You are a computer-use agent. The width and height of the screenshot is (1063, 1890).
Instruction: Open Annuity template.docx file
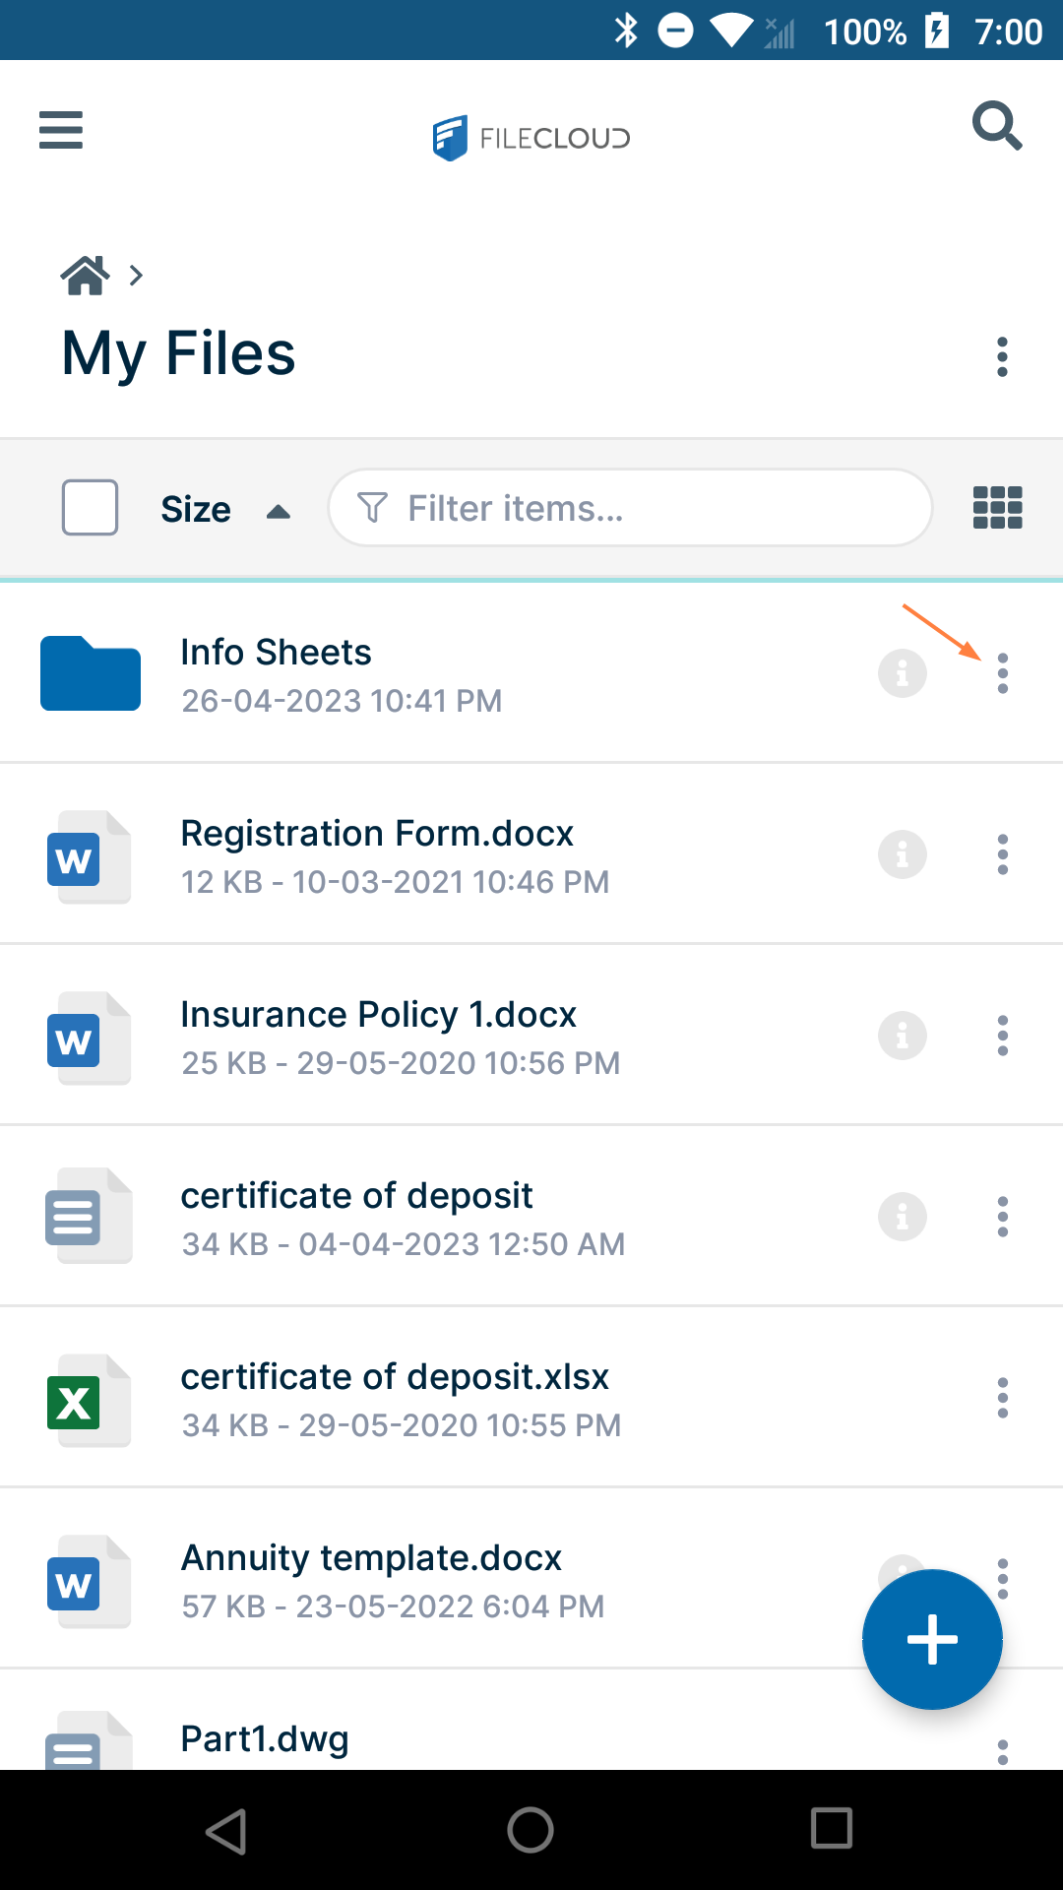[371, 1558]
